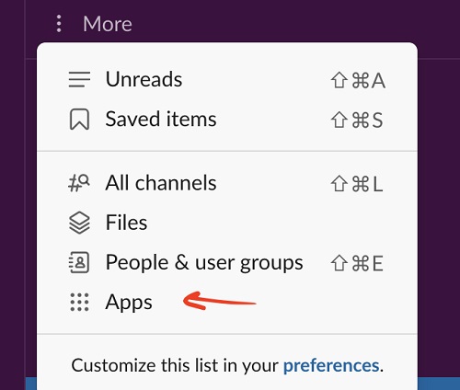Click the shift-command-L shortcut hint beside All channels

point(357,184)
